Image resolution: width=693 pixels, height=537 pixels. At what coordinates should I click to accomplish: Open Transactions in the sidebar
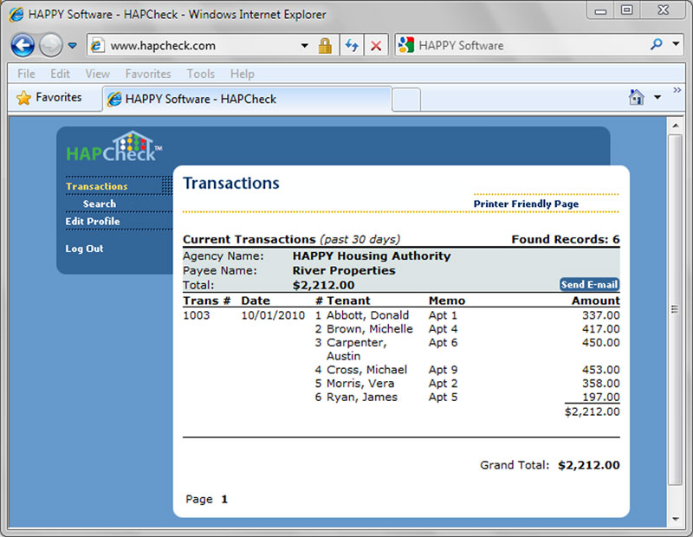click(x=97, y=186)
